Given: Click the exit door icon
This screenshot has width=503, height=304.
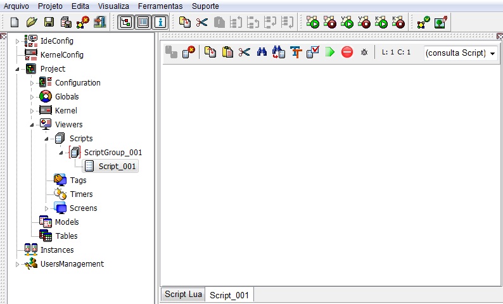Looking at the screenshot, I should click(x=100, y=22).
